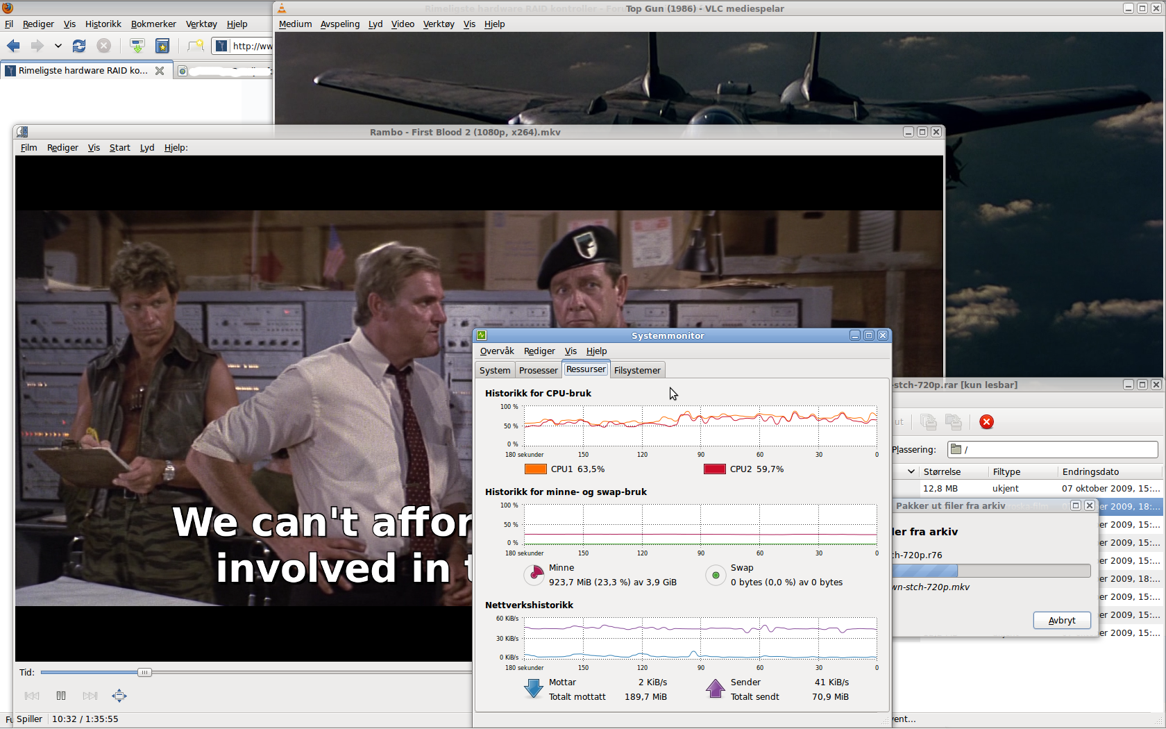Open the Firefox Bokmerker menu

[153, 24]
